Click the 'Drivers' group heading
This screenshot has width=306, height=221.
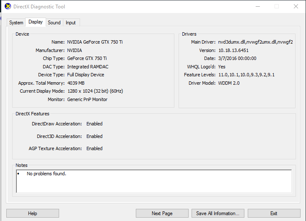[189, 34]
